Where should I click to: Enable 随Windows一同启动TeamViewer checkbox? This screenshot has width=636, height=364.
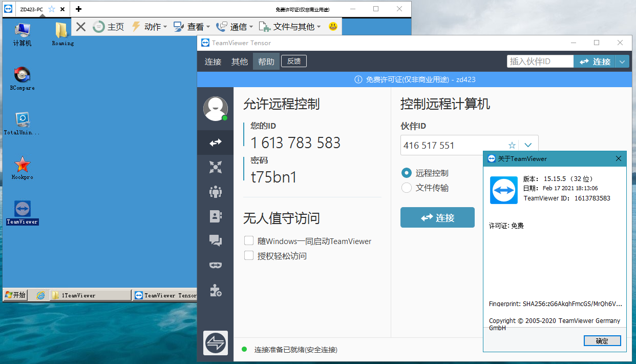[249, 240]
